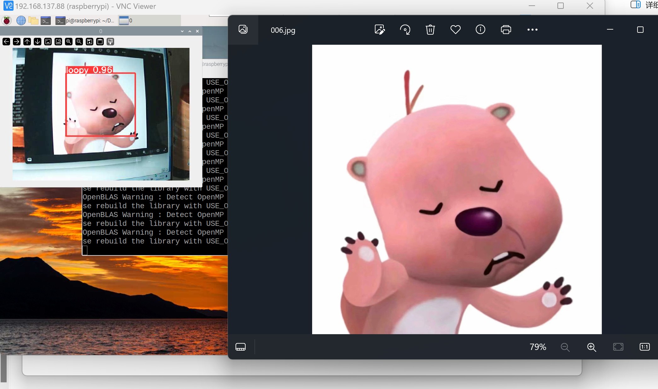Open the Raspberry Pi start menu
Screen dimensions: 658x389
(x=7, y=20)
